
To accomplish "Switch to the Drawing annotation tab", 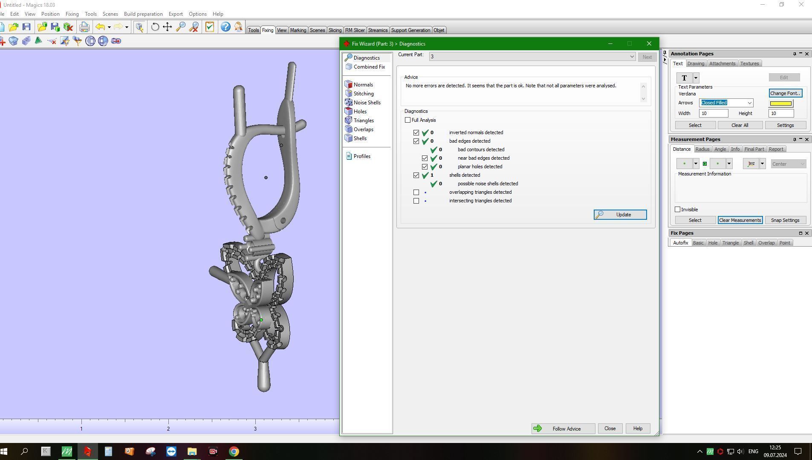I will (x=696, y=64).
